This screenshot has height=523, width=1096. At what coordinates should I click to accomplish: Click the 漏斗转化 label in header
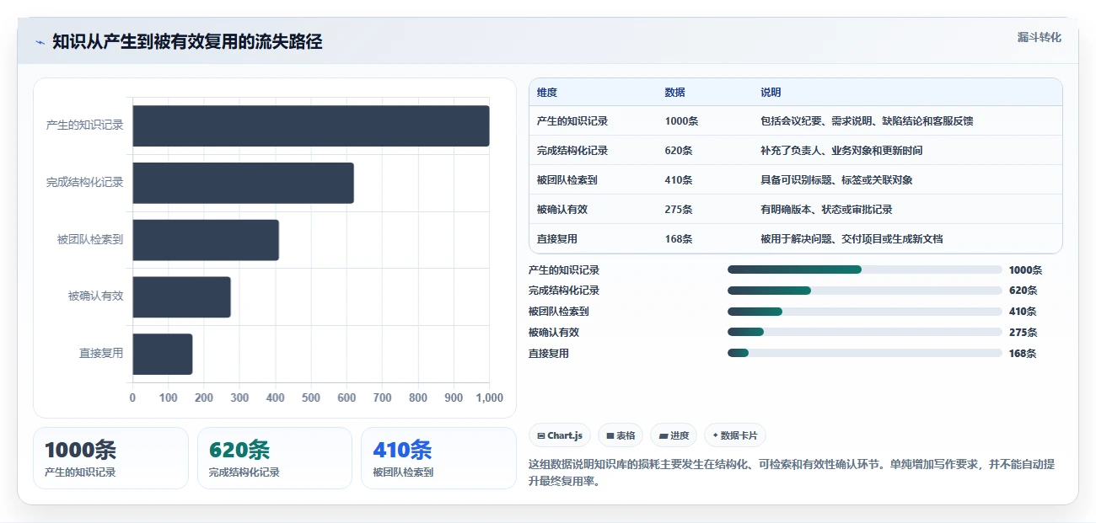1039,38
